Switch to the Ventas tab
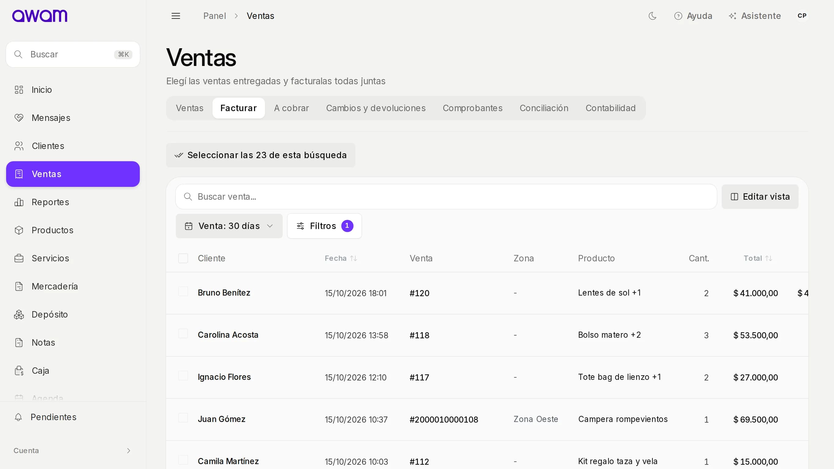The height and width of the screenshot is (469, 834). [189, 108]
